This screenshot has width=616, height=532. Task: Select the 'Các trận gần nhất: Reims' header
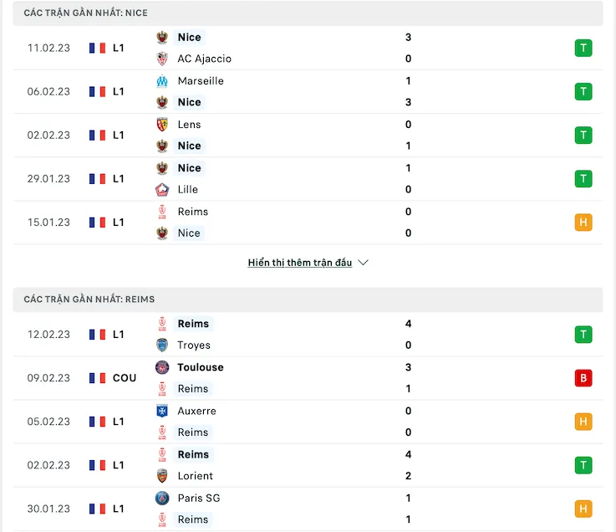(x=89, y=299)
